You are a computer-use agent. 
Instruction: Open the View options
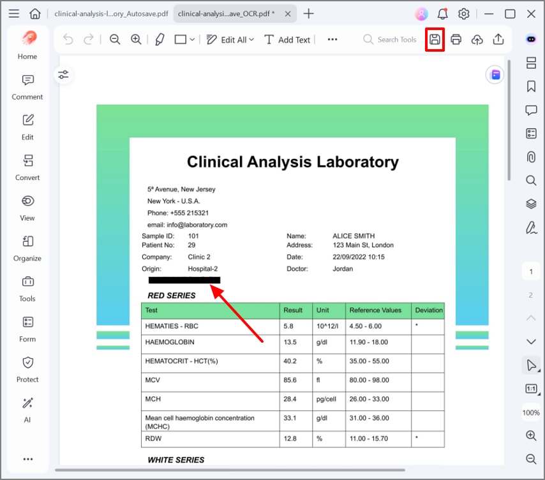point(27,208)
